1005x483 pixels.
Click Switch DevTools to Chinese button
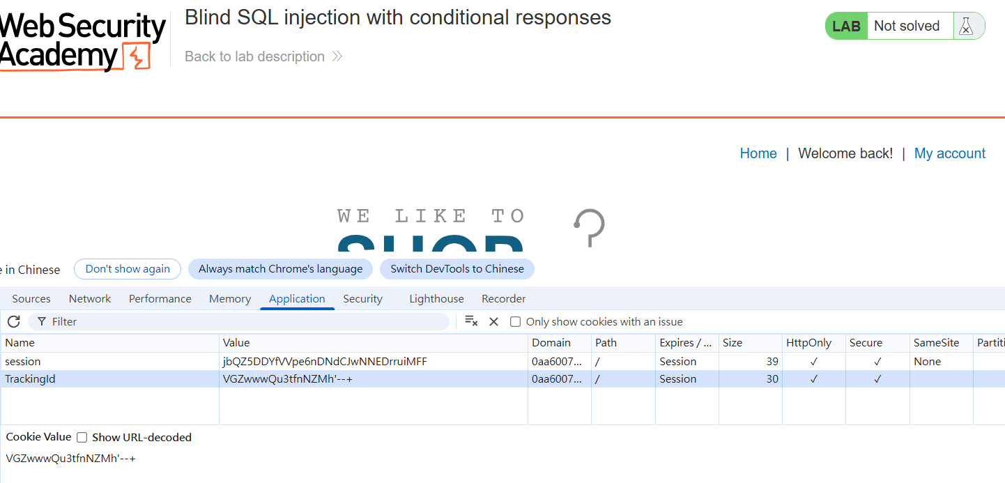457,269
